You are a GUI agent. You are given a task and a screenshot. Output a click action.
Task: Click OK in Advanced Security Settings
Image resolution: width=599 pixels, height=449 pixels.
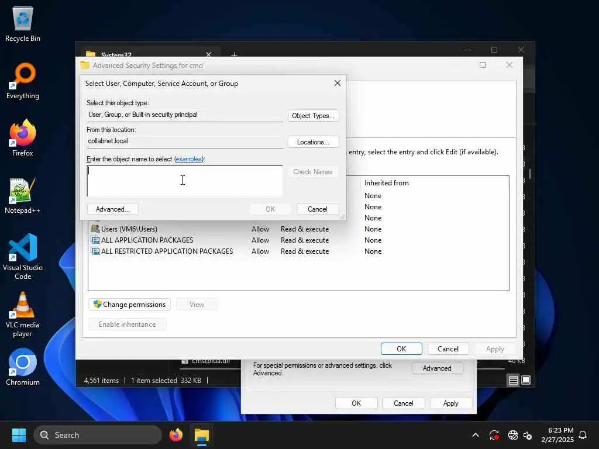[x=401, y=349]
